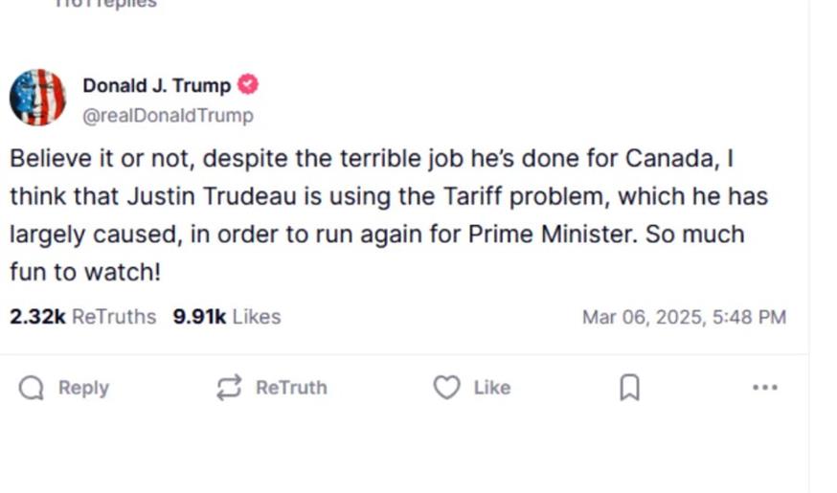The image size is (837, 493).
Task: Like the post with the heart icon
Action: tap(446, 388)
